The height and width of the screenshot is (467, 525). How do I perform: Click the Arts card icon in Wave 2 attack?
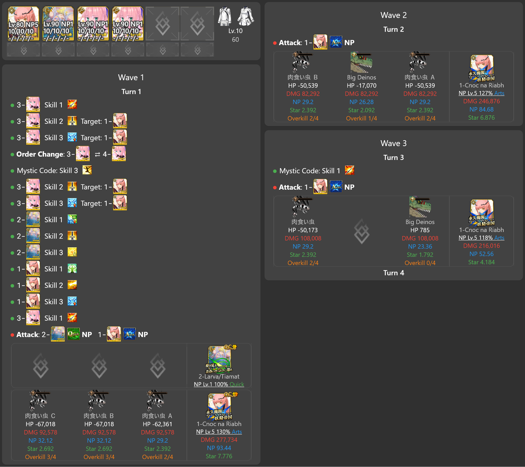pyautogui.click(x=336, y=42)
